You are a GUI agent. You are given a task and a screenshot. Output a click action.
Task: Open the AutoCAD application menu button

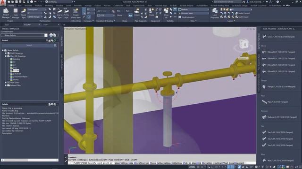(3, 3)
